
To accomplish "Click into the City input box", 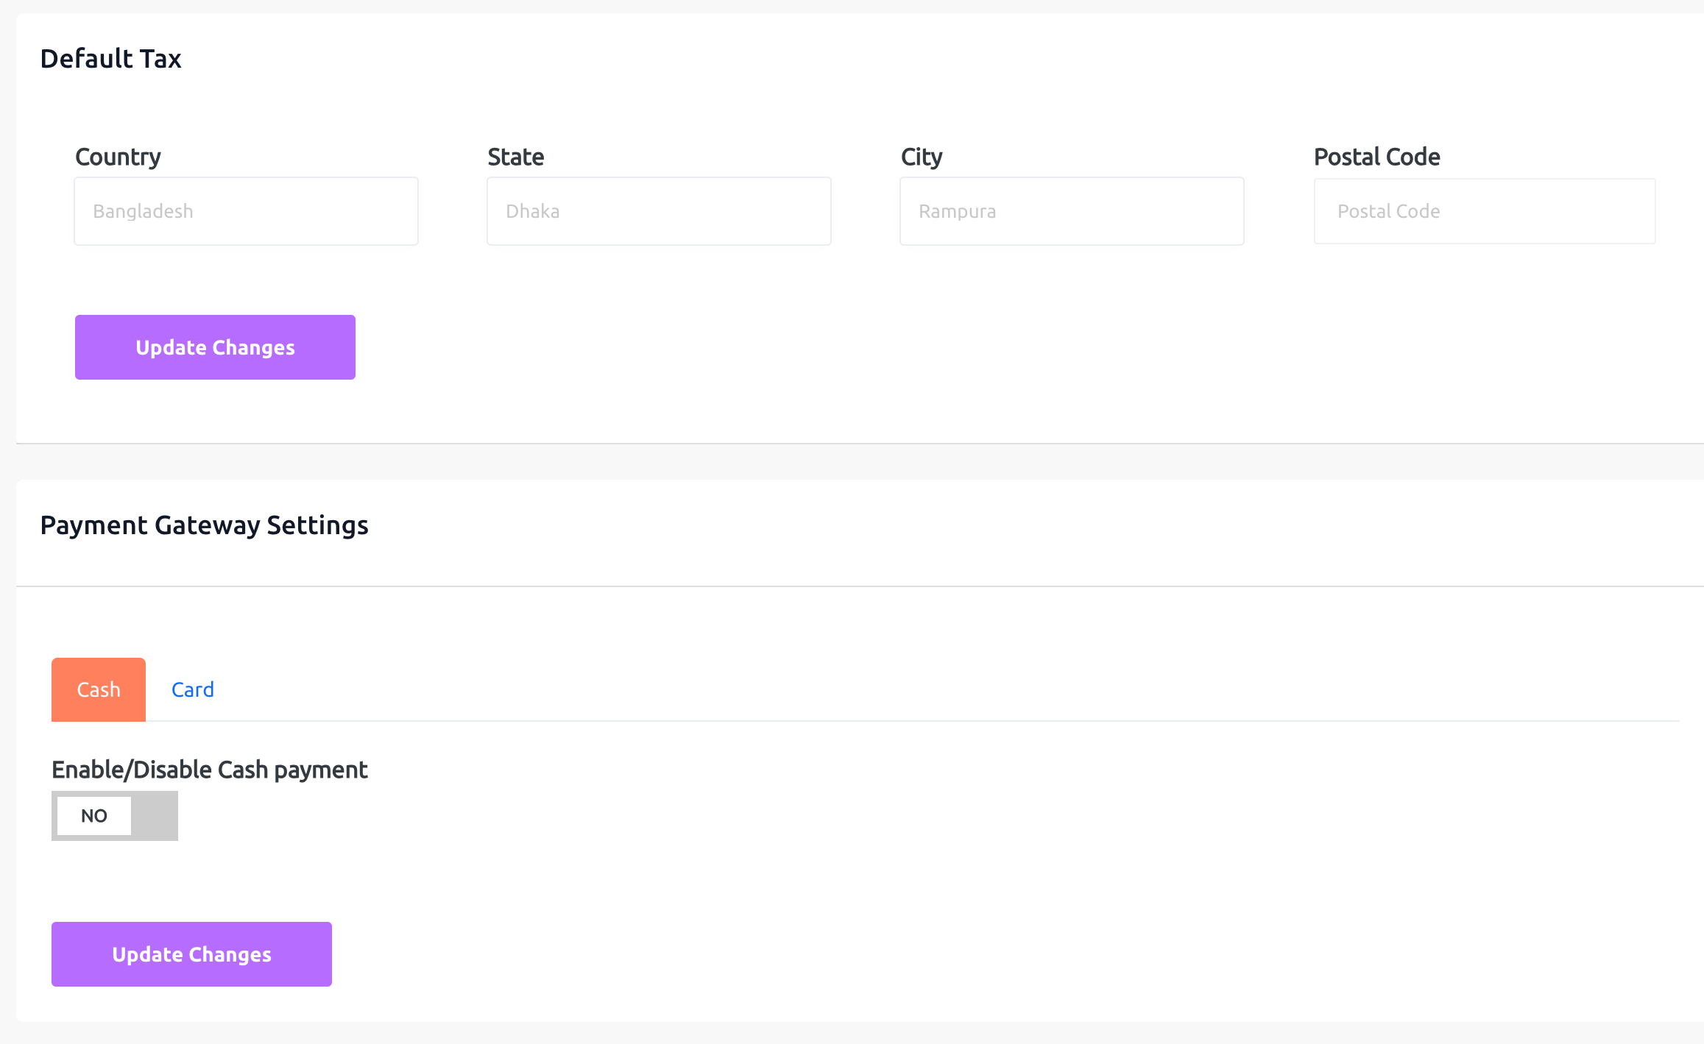I will tap(1072, 211).
